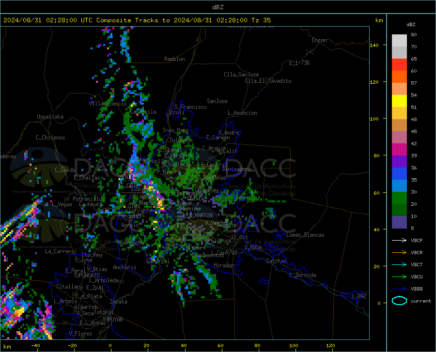
Task: Click the 'SanJose' map label
Action: click(x=217, y=101)
